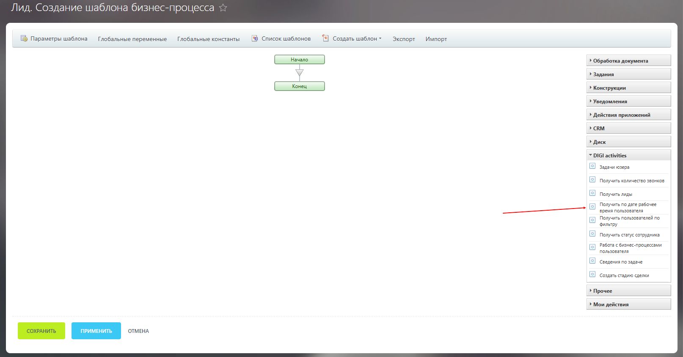683x357 pixels.
Task: Click the Отмена link
Action: 138,331
